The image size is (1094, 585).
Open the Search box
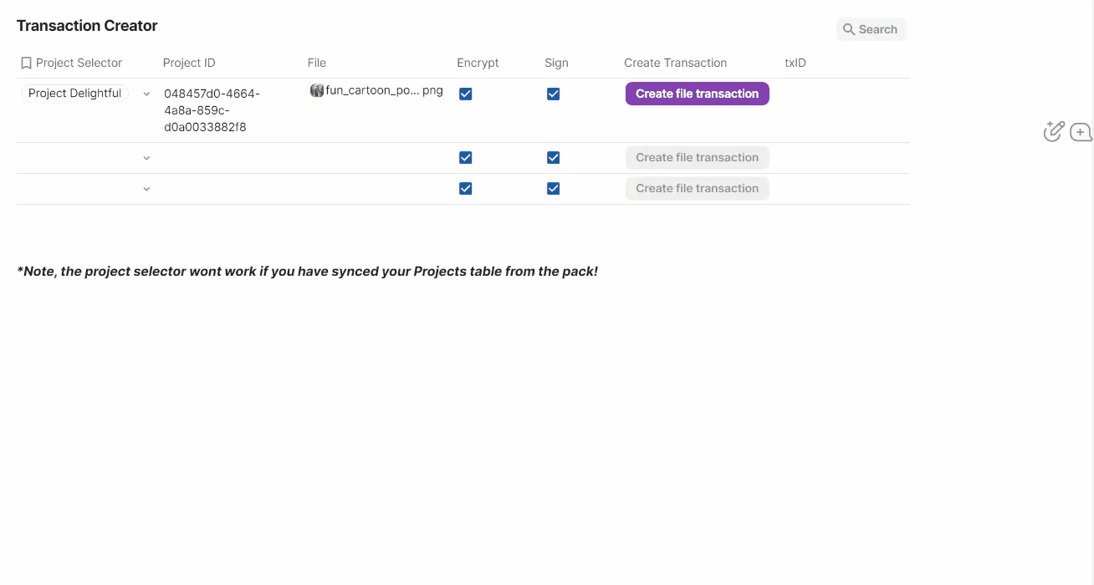872,28
